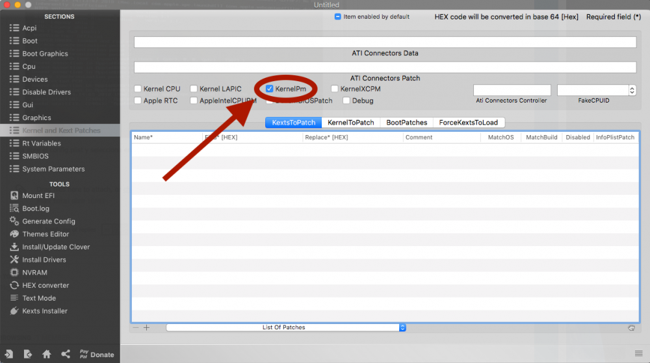Viewport: 650px width, 363px height.
Task: Toggle the Debug checkbox
Action: (x=346, y=101)
